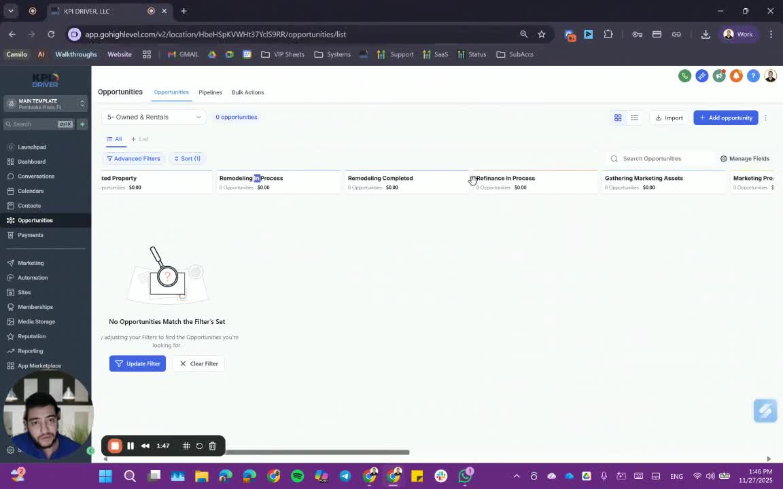Click the Marketing sidebar icon

pos(10,263)
